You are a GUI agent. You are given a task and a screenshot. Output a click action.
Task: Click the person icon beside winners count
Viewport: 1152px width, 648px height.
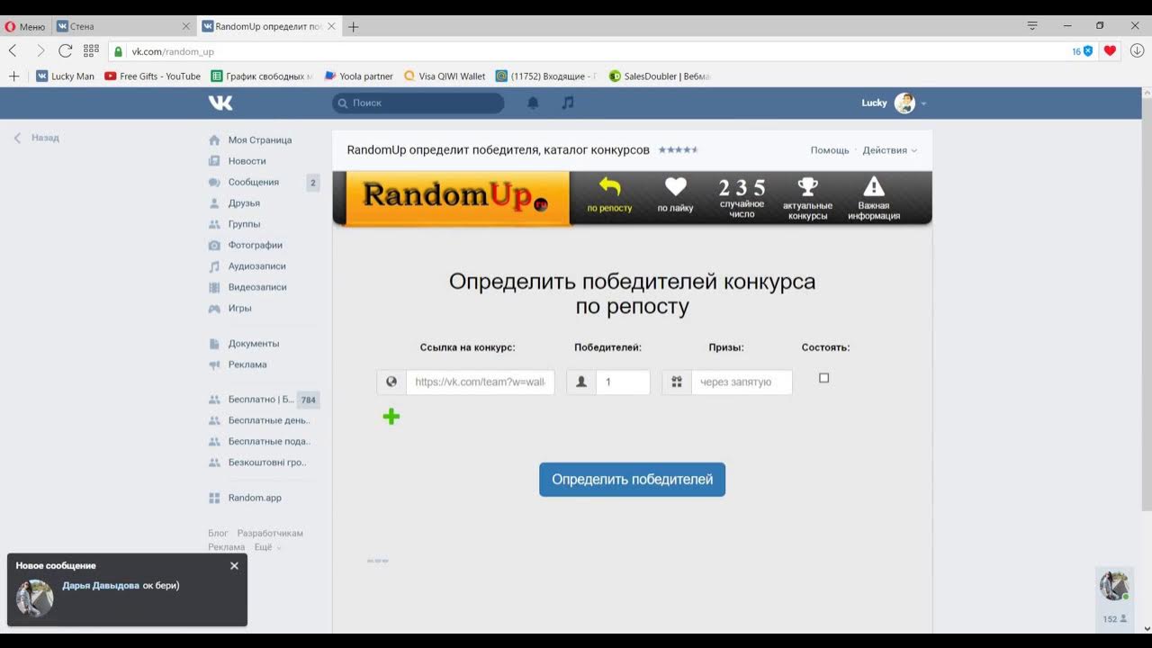[581, 382]
